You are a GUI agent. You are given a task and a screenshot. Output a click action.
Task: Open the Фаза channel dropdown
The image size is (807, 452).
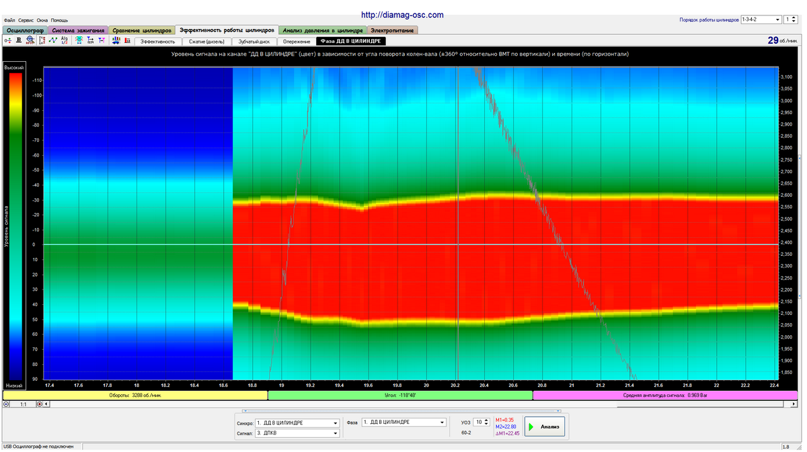click(x=403, y=422)
